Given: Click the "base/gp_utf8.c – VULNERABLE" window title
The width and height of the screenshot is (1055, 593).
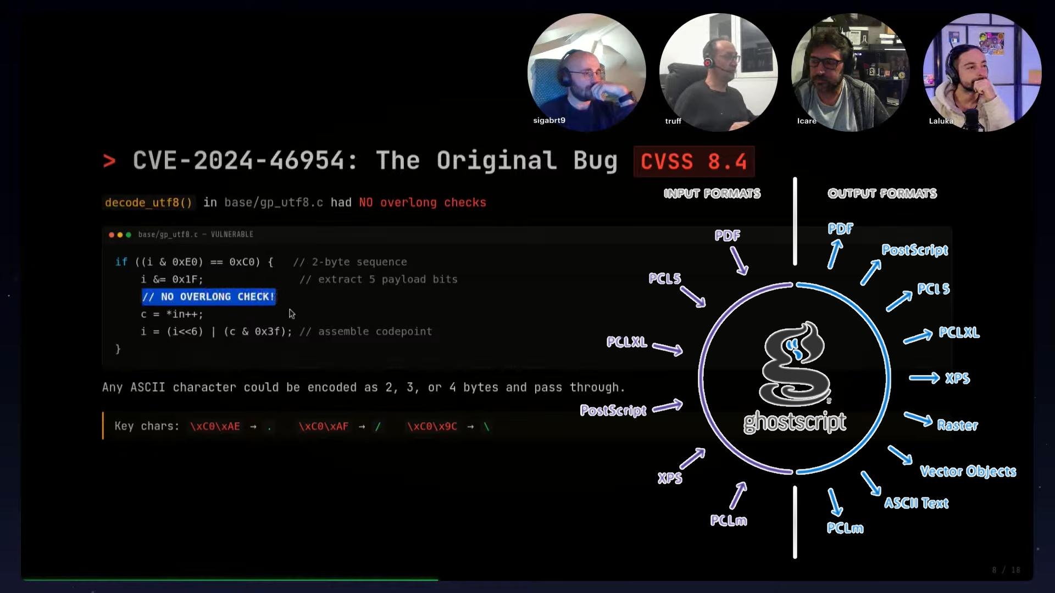Looking at the screenshot, I should click(196, 234).
